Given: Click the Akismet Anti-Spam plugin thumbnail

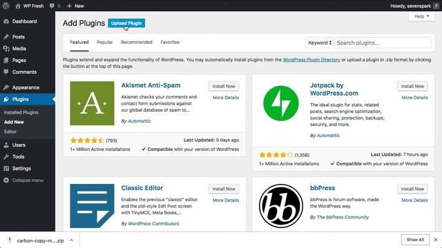Looking at the screenshot, I should pos(92,103).
